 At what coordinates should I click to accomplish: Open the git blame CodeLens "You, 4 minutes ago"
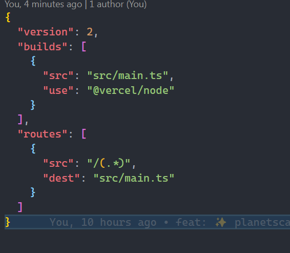pyautogui.click(x=43, y=4)
